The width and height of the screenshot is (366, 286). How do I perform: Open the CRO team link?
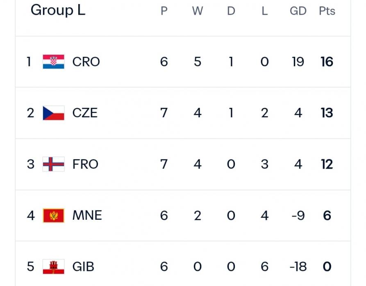[86, 62]
